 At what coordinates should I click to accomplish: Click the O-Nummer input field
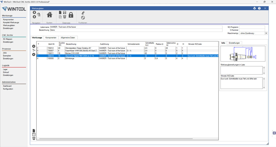tap(252, 30)
